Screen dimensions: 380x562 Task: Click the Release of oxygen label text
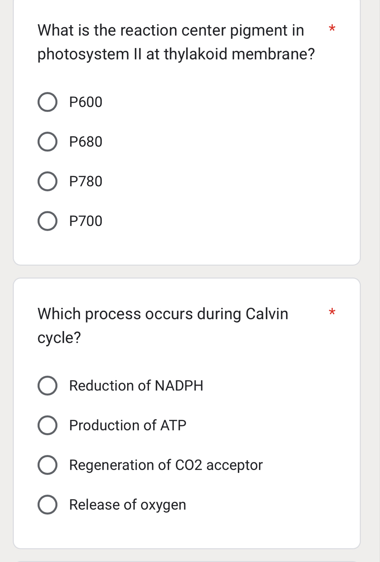tap(127, 505)
